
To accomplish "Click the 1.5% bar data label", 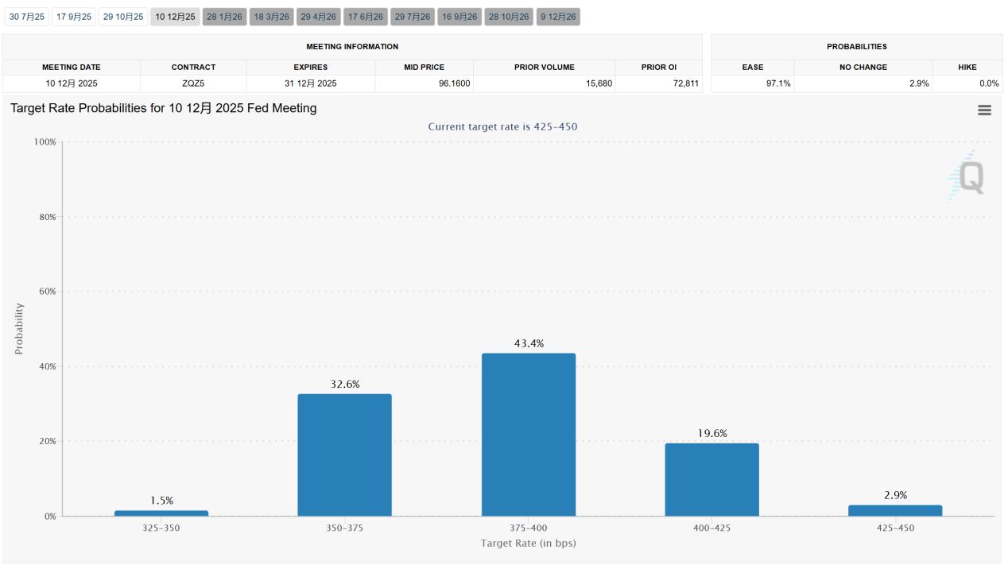I will pyautogui.click(x=161, y=501).
